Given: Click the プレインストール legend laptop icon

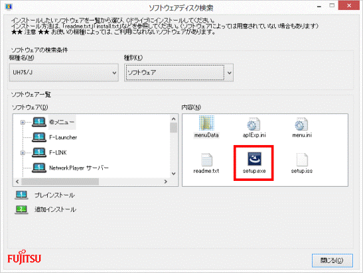Looking at the screenshot, I should [x=21, y=195].
